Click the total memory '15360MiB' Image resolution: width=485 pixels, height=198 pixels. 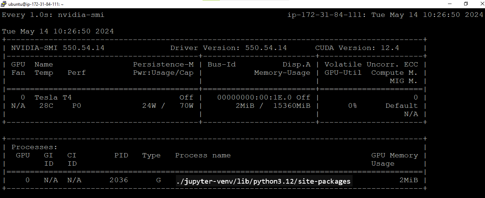(292, 106)
